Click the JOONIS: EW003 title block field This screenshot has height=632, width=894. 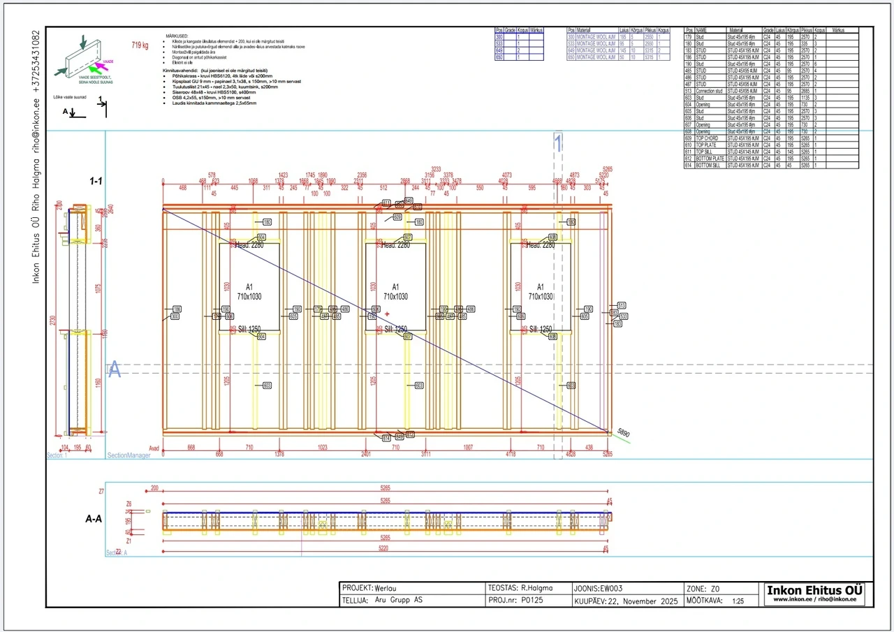coord(598,588)
